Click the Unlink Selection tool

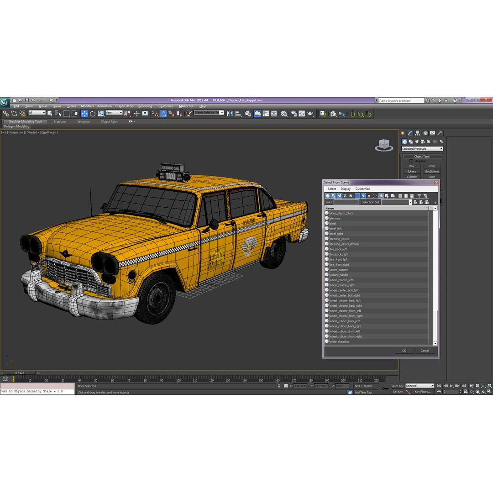[14, 114]
